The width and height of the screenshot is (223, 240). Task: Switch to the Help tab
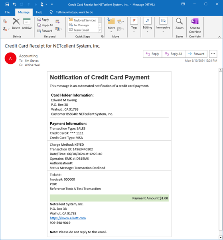[x=39, y=12]
